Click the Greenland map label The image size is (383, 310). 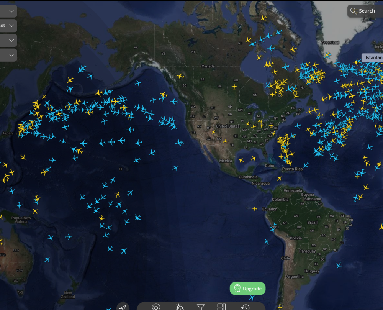[x=330, y=43]
